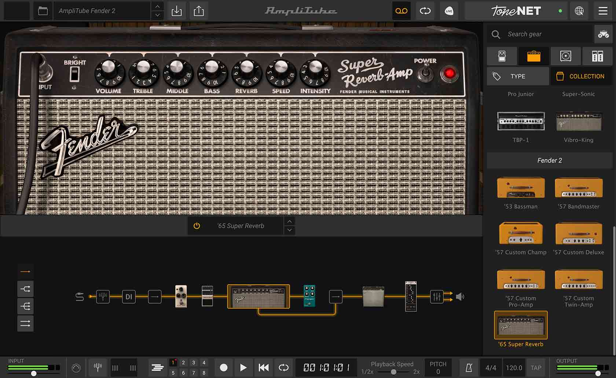This screenshot has height=378, width=616.
Task: Switch gear filter to TYPE
Action: [518, 76]
